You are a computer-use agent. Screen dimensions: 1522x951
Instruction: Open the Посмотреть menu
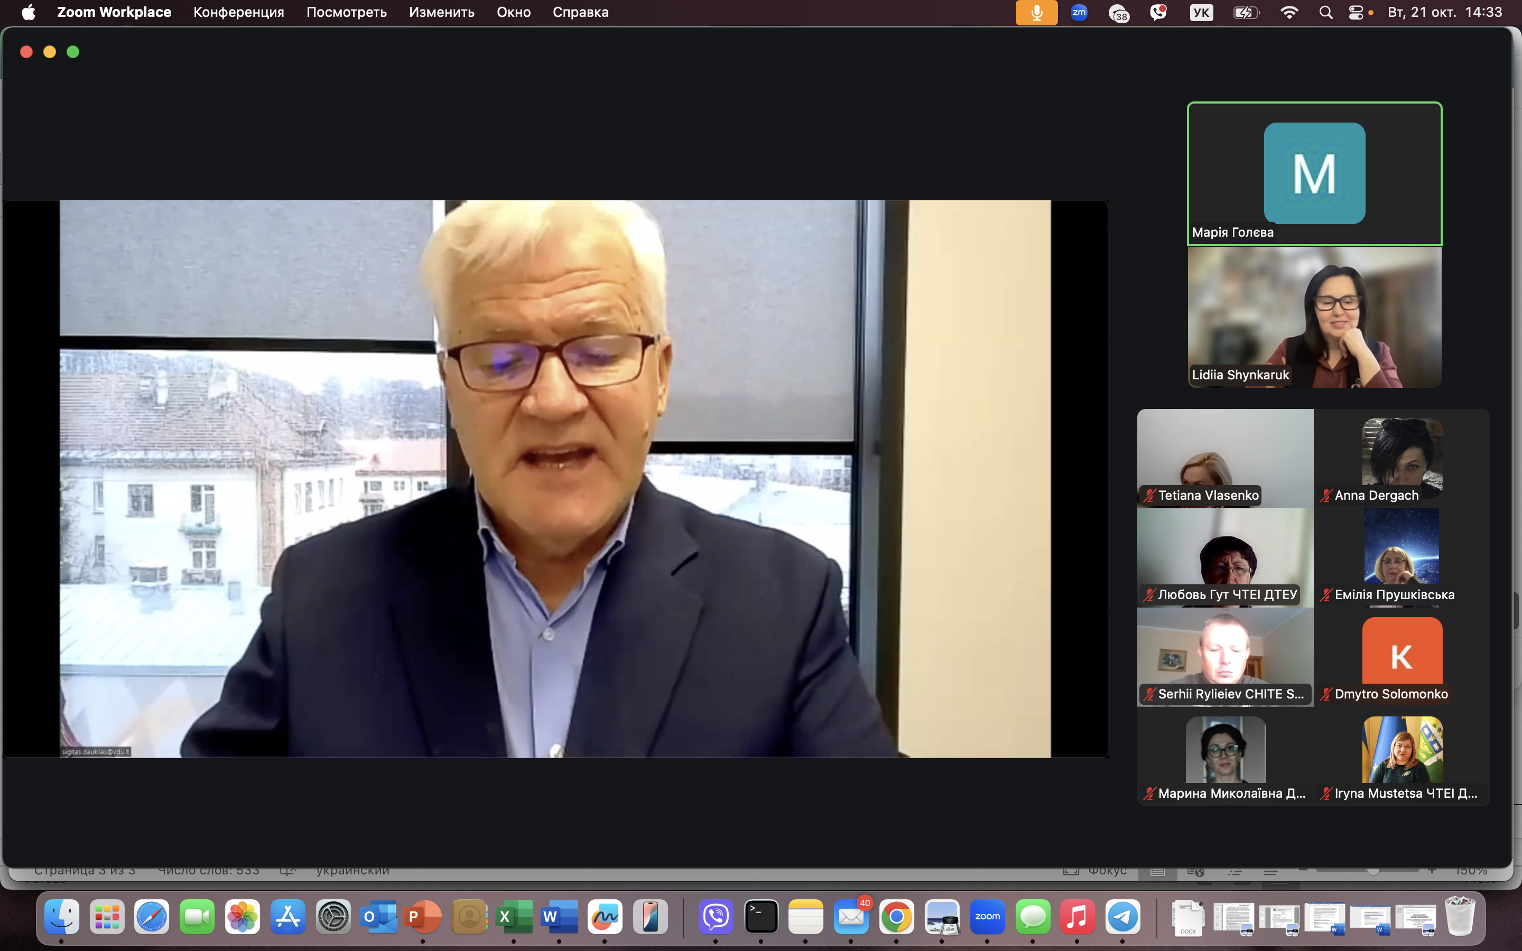click(346, 13)
